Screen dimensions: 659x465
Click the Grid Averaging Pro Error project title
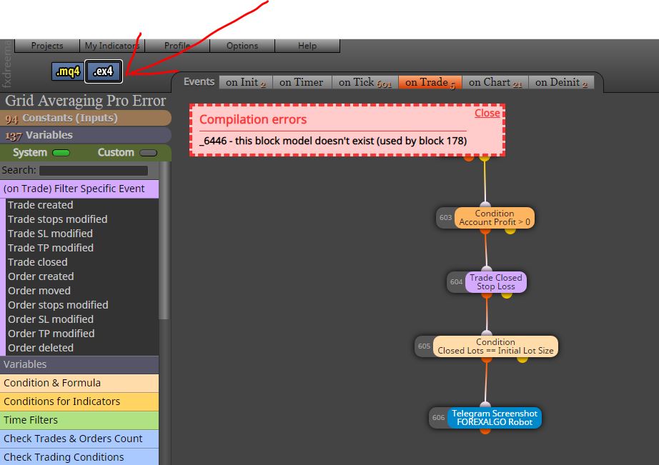pos(85,101)
